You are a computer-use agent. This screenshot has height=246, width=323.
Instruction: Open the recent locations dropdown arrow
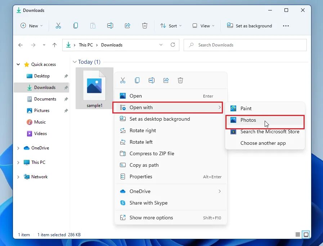(44, 45)
